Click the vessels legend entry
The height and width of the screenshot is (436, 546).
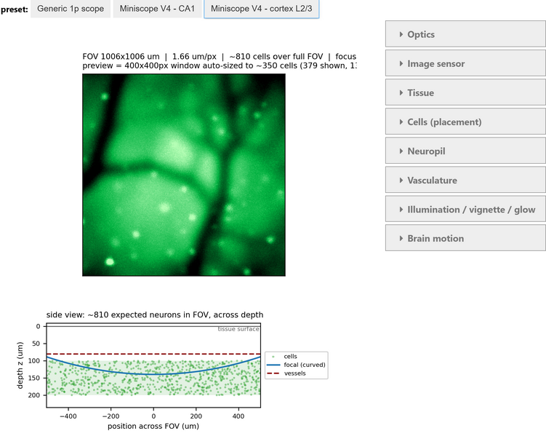click(x=286, y=373)
